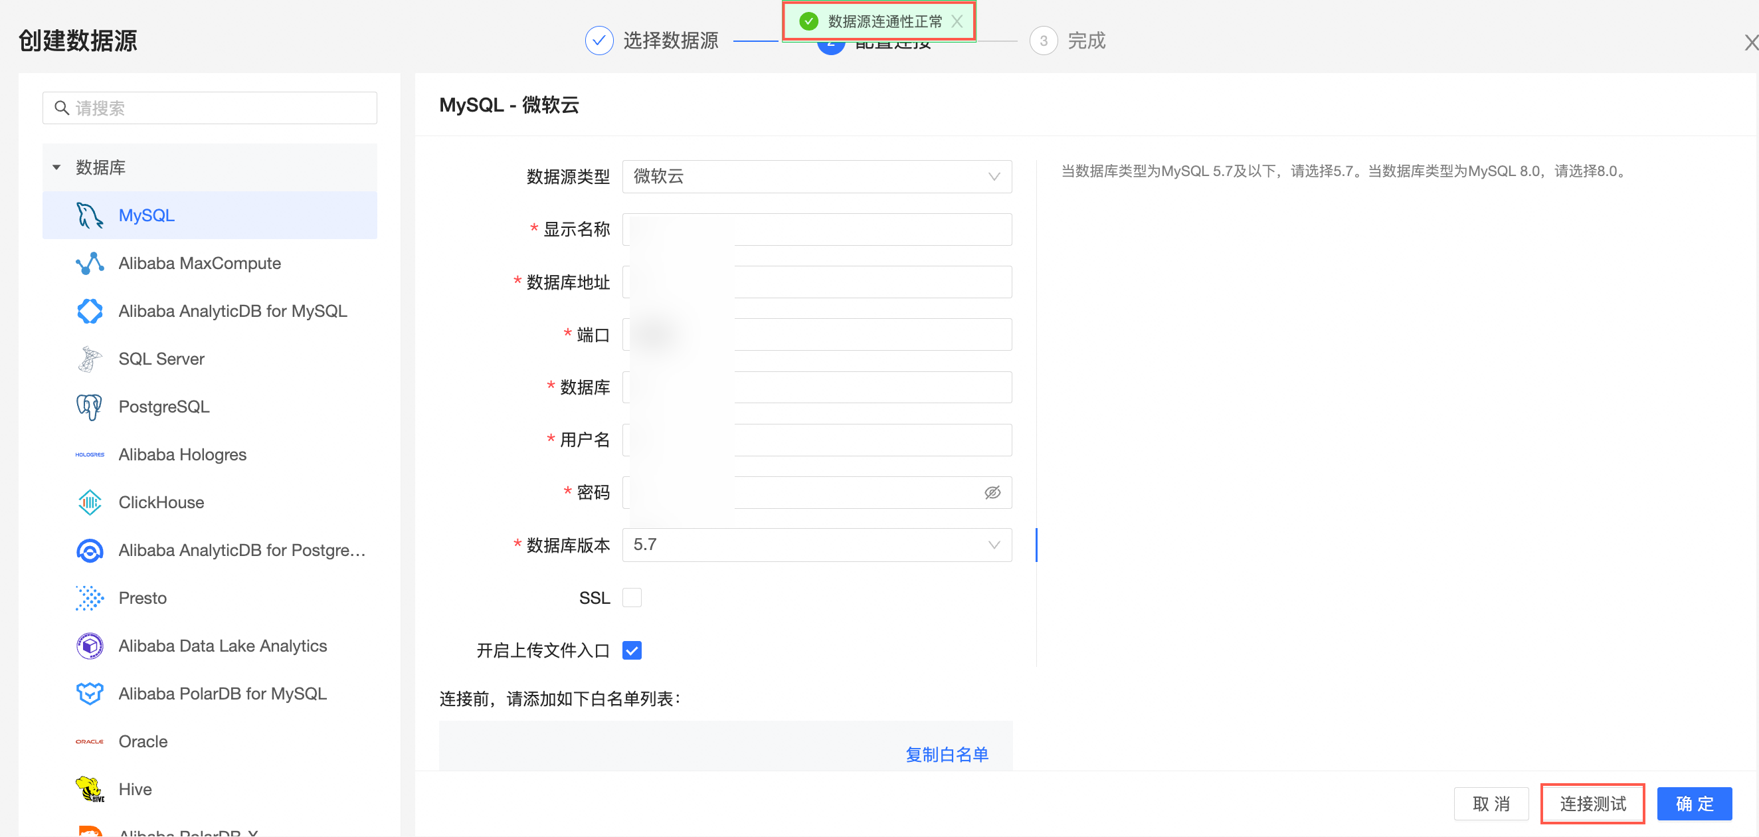This screenshot has width=1759, height=837.
Task: Select Alibaba Data Lake Analytics
Action: coord(209,646)
